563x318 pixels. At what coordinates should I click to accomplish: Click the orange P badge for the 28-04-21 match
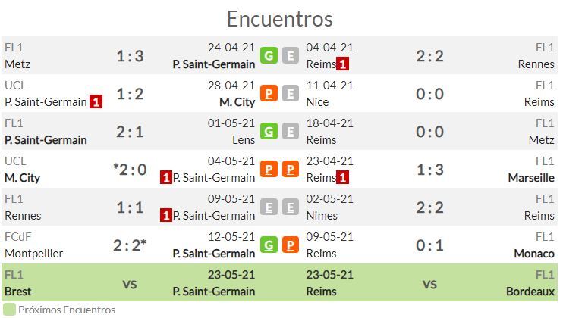pos(269,93)
